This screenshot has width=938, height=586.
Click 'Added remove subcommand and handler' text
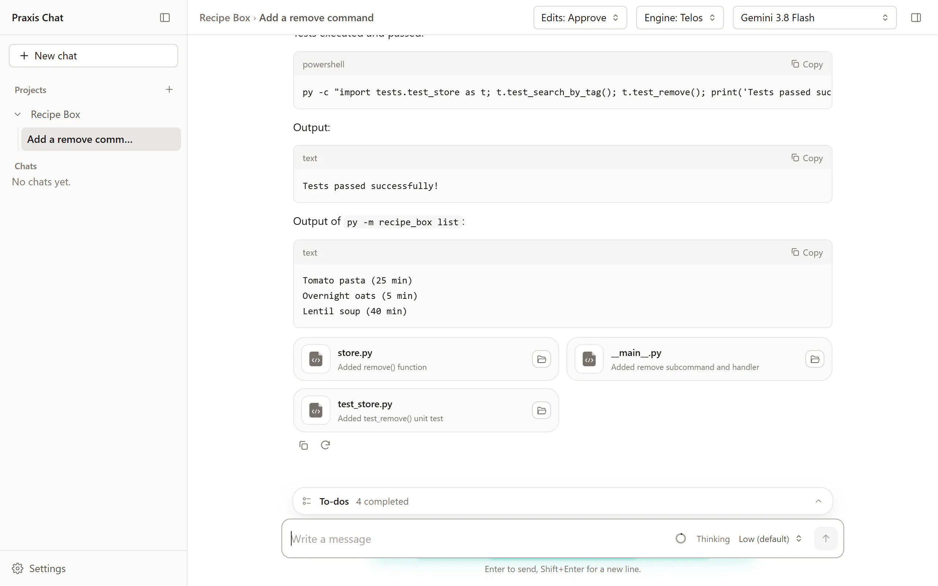click(x=685, y=367)
